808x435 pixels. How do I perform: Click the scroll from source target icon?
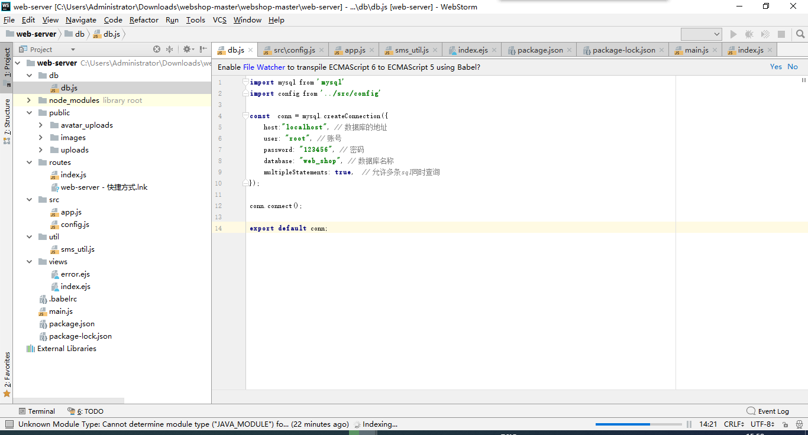[157, 50]
